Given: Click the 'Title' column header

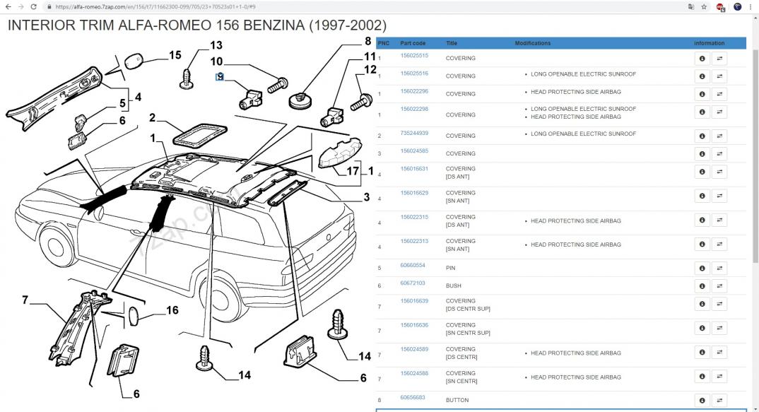Looking at the screenshot, I should point(451,43).
